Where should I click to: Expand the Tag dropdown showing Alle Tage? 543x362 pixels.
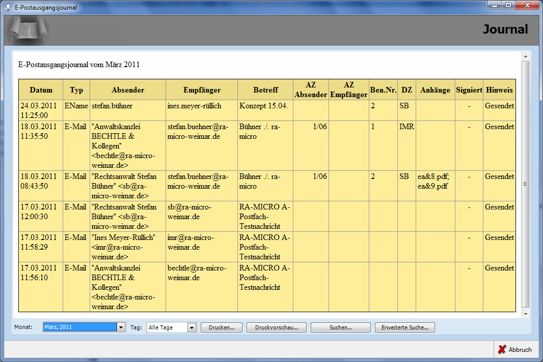(192, 327)
